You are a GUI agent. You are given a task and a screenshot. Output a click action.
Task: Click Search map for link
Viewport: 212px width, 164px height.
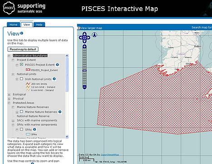[202, 28]
